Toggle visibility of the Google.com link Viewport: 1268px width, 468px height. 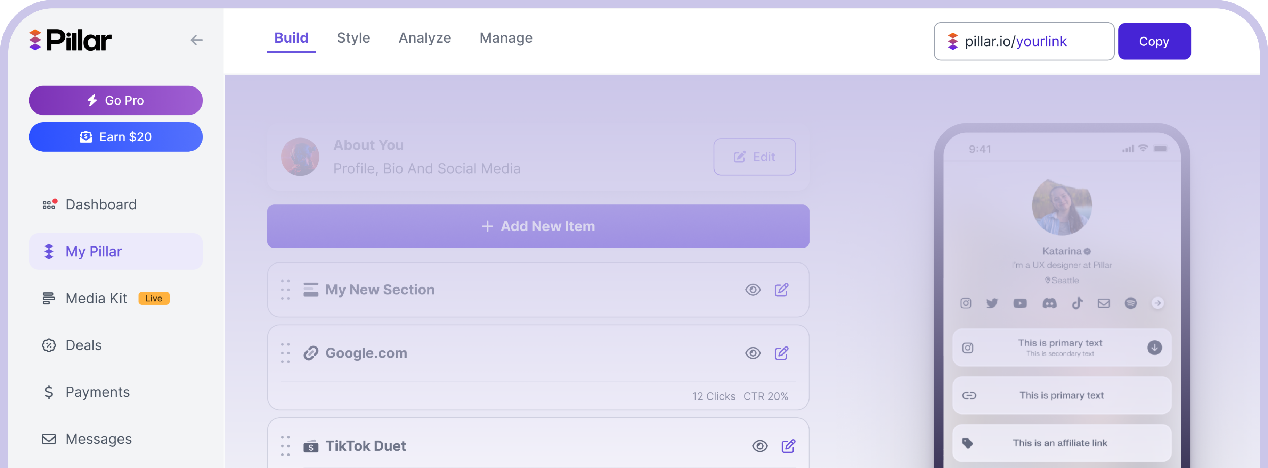click(x=753, y=353)
